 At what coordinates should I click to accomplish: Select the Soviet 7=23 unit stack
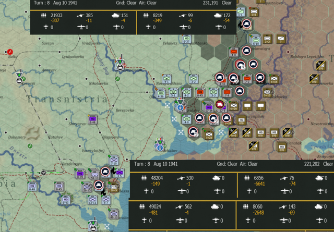208,134
